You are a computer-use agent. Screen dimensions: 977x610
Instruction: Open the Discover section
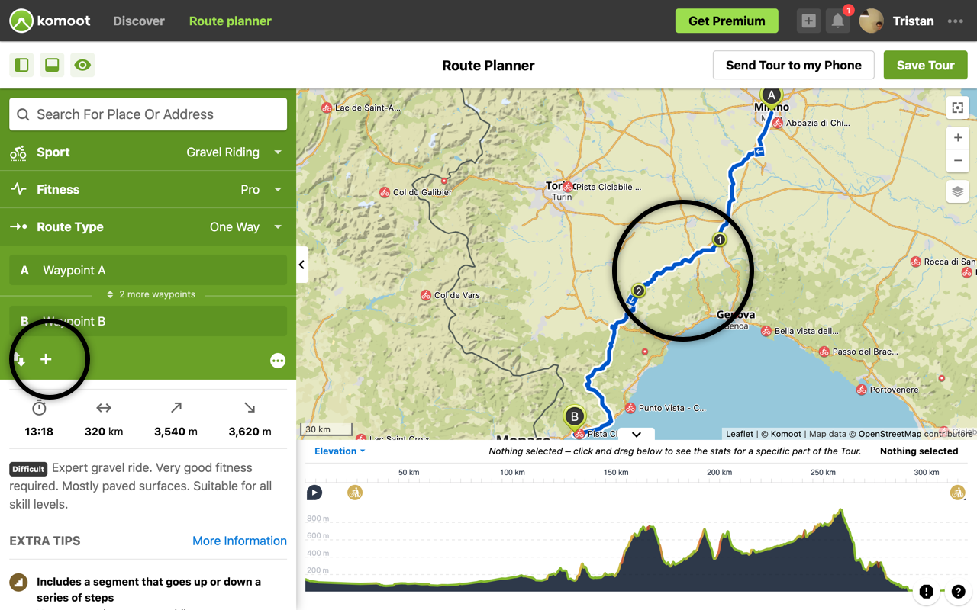point(139,21)
